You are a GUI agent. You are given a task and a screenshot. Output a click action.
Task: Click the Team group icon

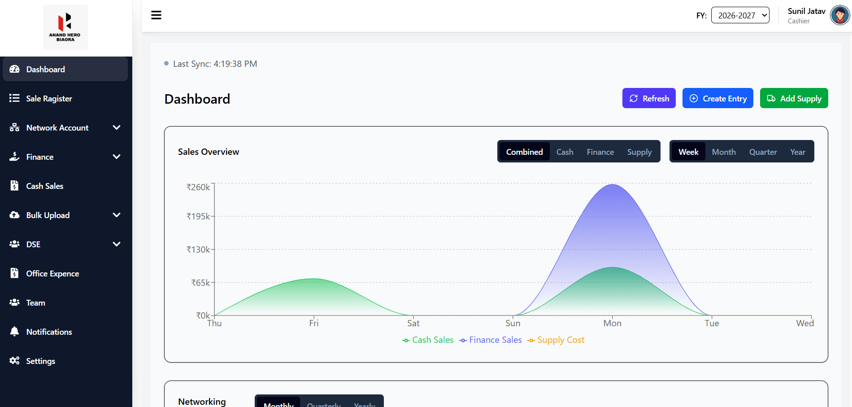click(14, 302)
